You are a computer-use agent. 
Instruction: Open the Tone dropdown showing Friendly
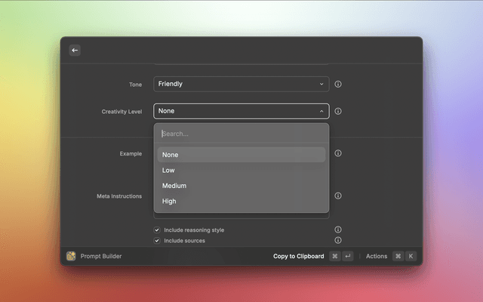click(241, 84)
